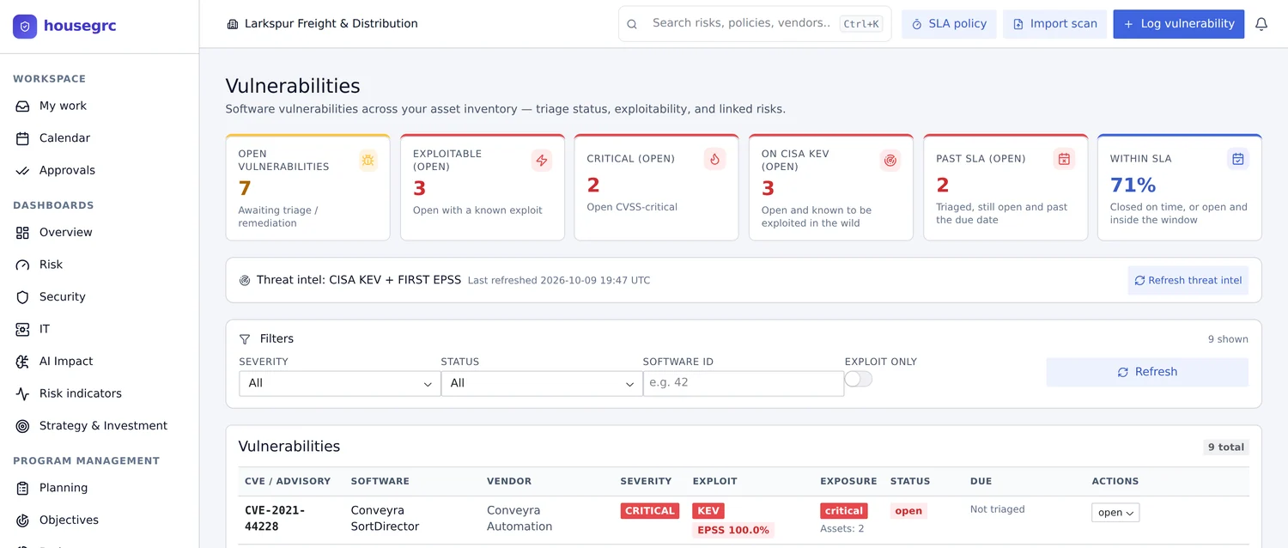Click the Software ID input field

(x=744, y=383)
